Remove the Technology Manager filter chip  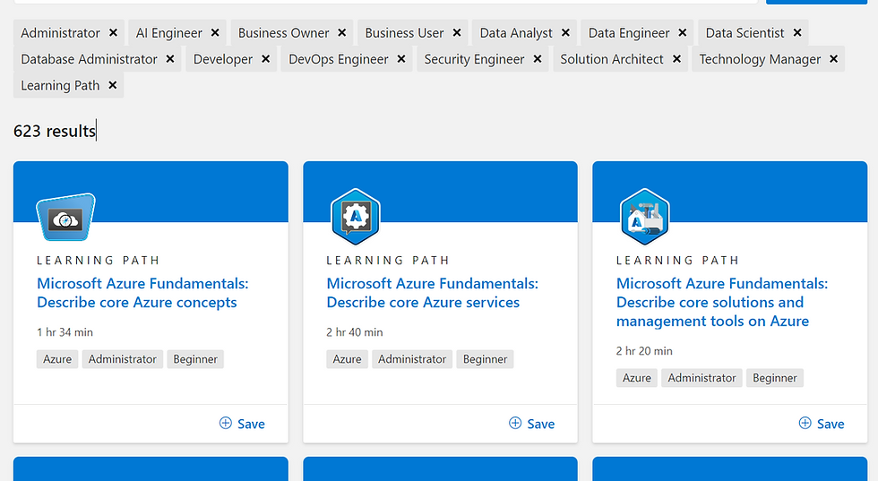(834, 59)
